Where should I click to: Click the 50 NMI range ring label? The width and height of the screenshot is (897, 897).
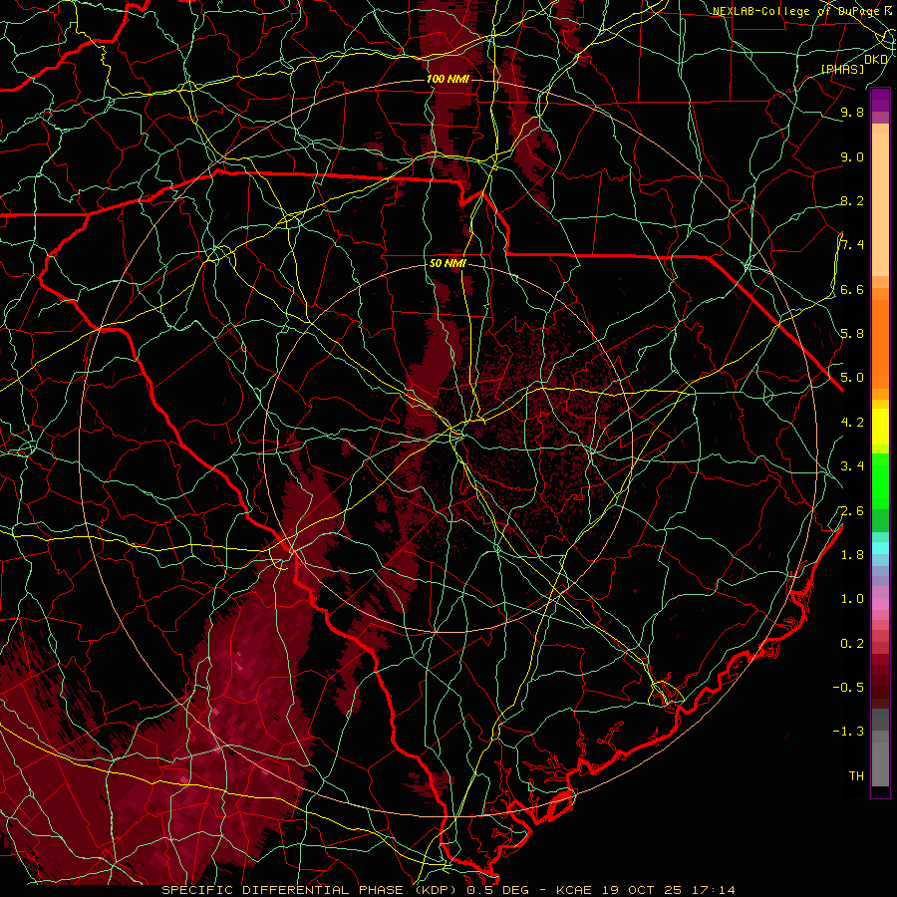pyautogui.click(x=448, y=264)
